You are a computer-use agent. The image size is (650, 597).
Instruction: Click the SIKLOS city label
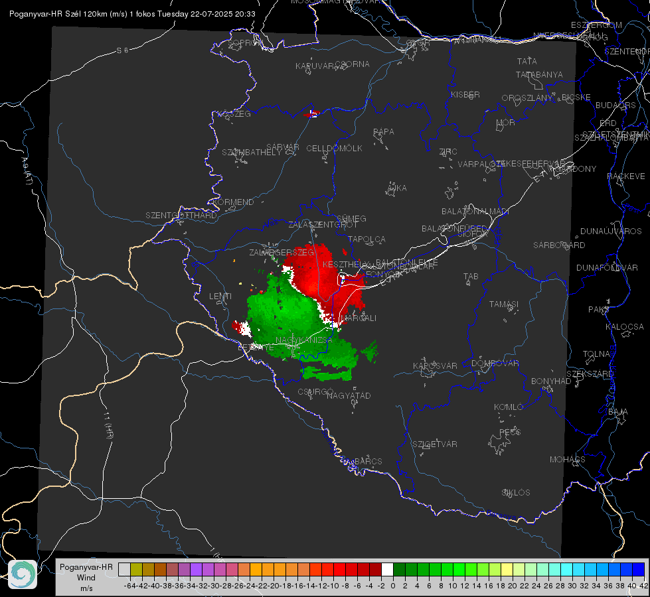tap(516, 493)
